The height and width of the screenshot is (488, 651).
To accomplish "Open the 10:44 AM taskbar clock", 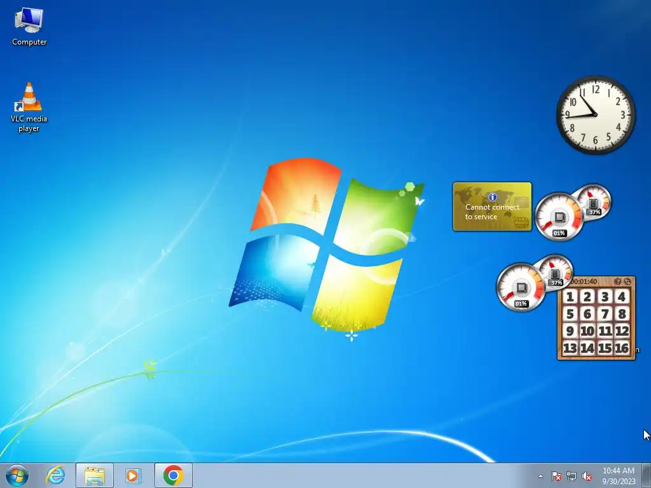I will (618, 471).
